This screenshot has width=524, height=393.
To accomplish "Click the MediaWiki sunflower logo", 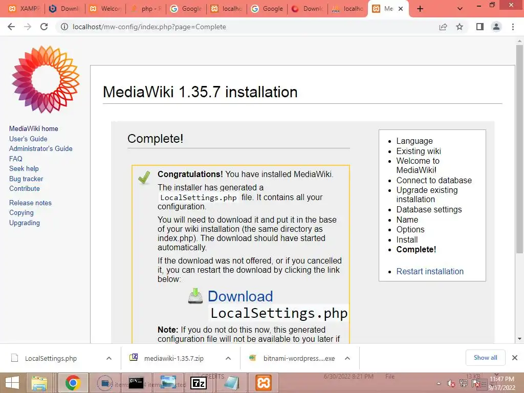I will [46, 79].
